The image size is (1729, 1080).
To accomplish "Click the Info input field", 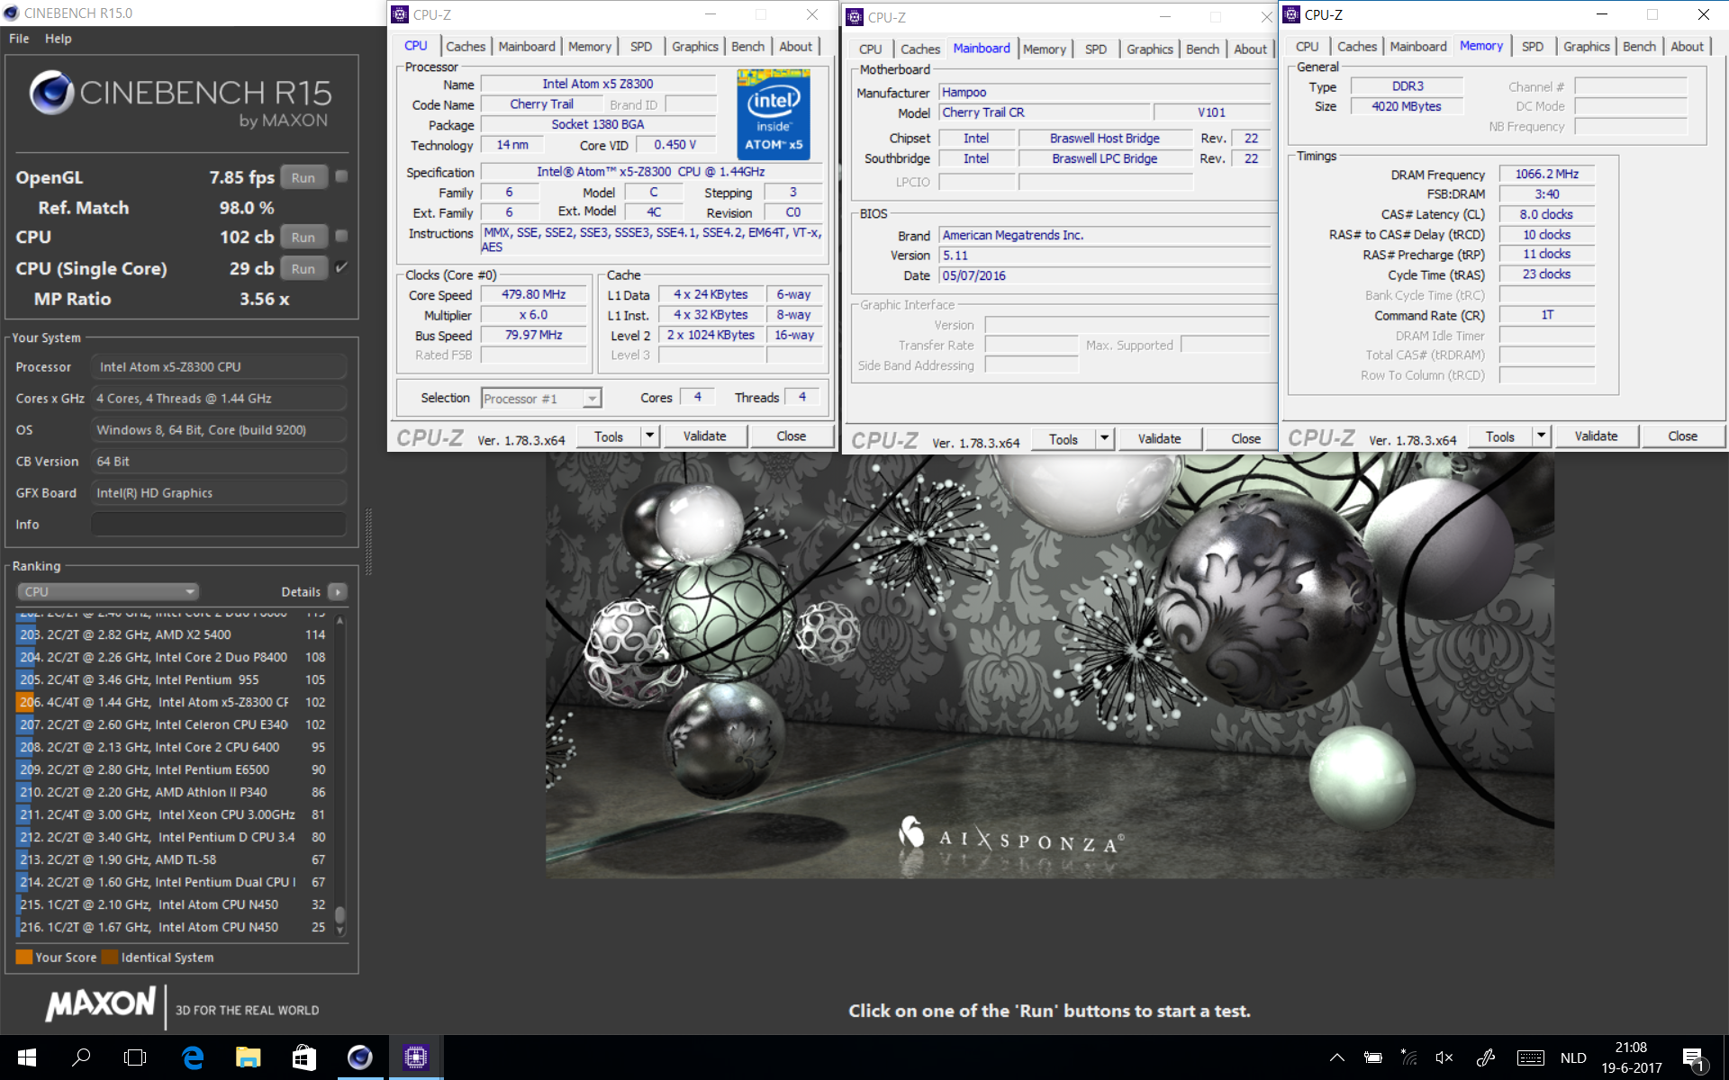I will pos(219,524).
